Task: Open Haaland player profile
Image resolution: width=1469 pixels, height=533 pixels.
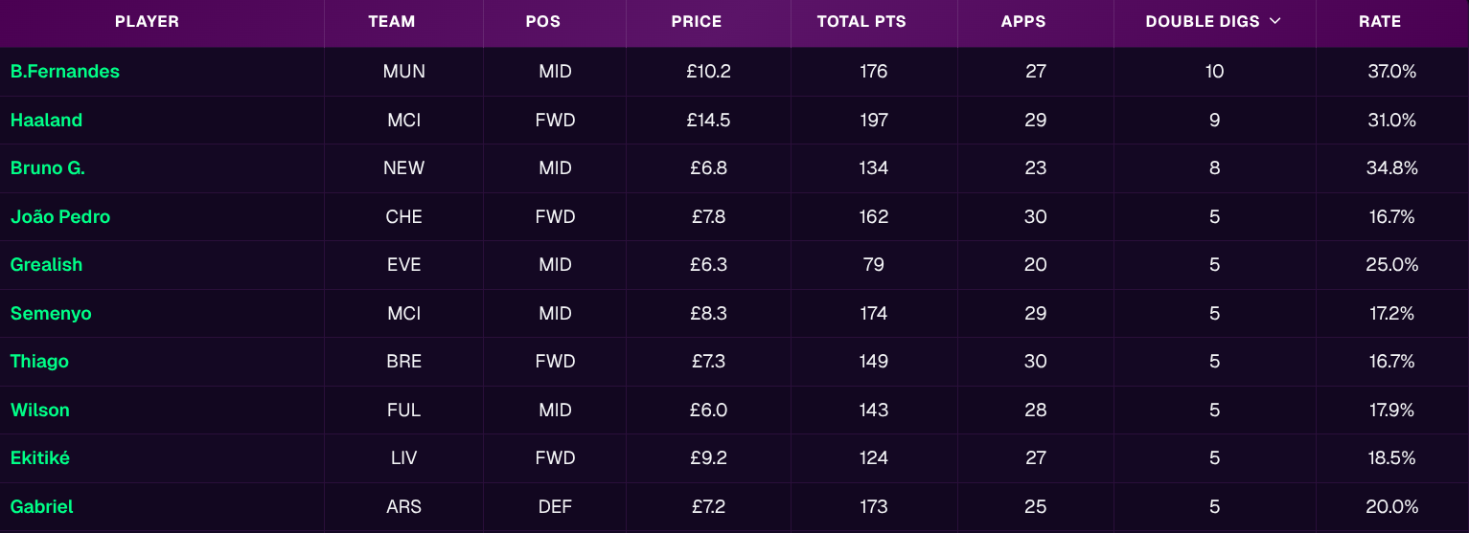Action: (46, 121)
